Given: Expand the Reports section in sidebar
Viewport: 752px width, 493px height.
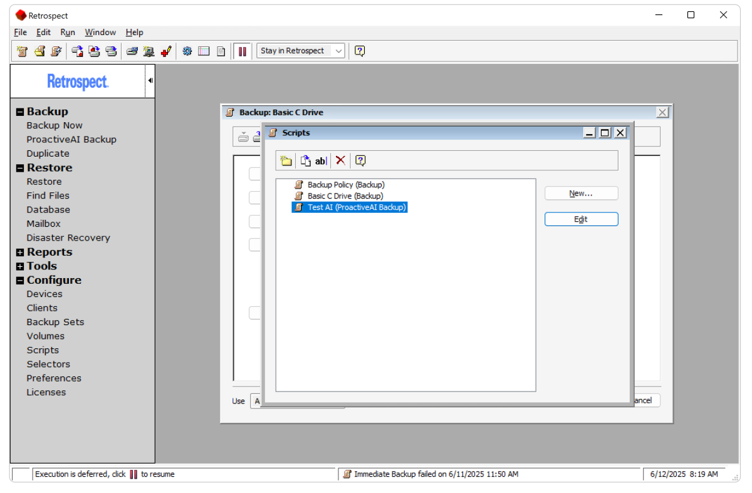Looking at the screenshot, I should coord(20,252).
